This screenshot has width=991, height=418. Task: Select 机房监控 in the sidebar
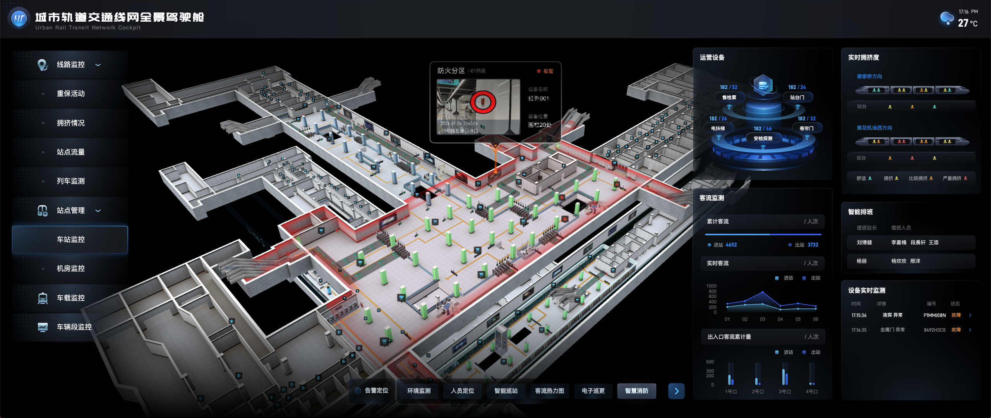70,269
